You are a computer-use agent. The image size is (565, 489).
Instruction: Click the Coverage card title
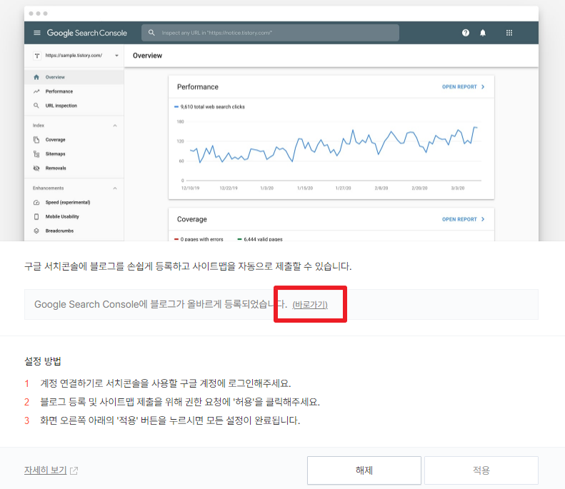pyautogui.click(x=191, y=219)
